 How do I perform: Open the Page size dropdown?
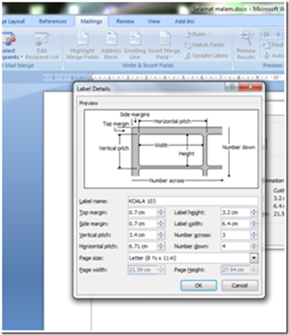coord(254,258)
